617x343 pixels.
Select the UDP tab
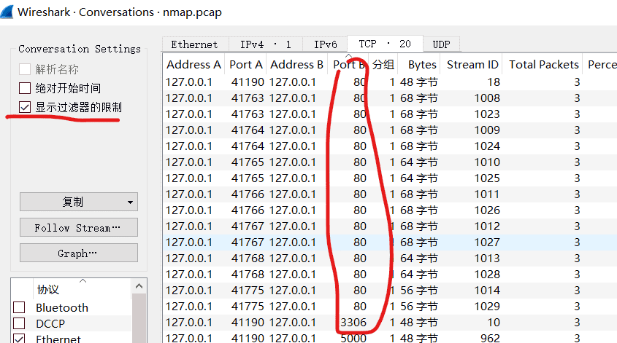[x=441, y=44]
